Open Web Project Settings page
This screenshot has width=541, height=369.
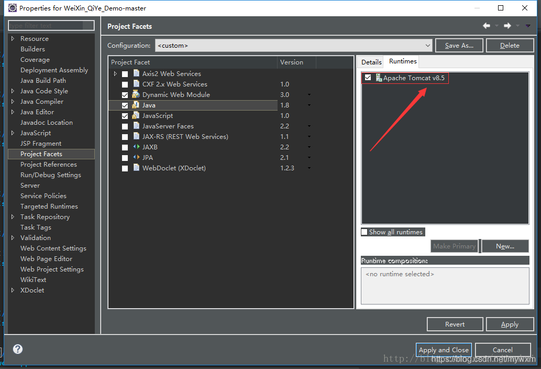[x=52, y=269]
